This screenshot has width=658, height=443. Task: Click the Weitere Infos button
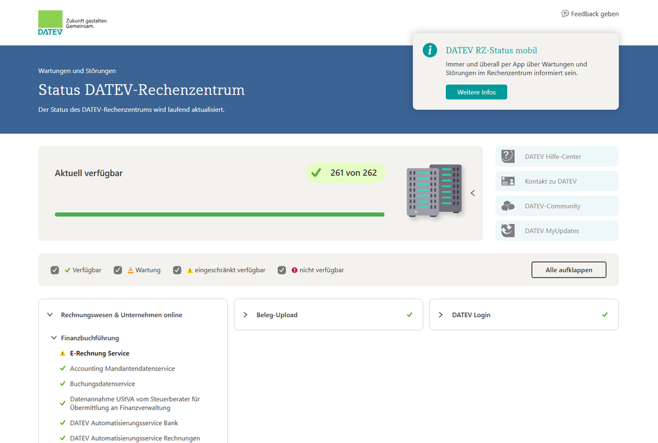tap(476, 92)
